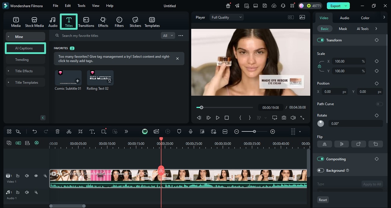Mute the Audio 1 track
The height and width of the screenshot is (208, 391).
(27, 192)
